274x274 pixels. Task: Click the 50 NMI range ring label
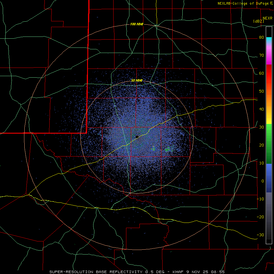(x=137, y=80)
